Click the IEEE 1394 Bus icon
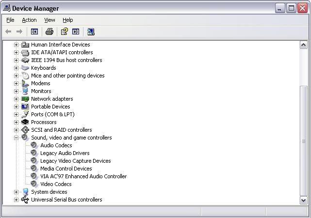Viewport: 311px width, 218px height. click(x=25, y=60)
